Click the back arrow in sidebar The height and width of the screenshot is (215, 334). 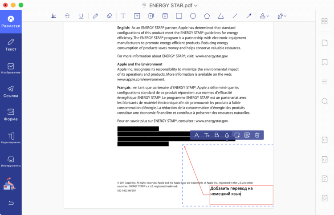[11, 203]
